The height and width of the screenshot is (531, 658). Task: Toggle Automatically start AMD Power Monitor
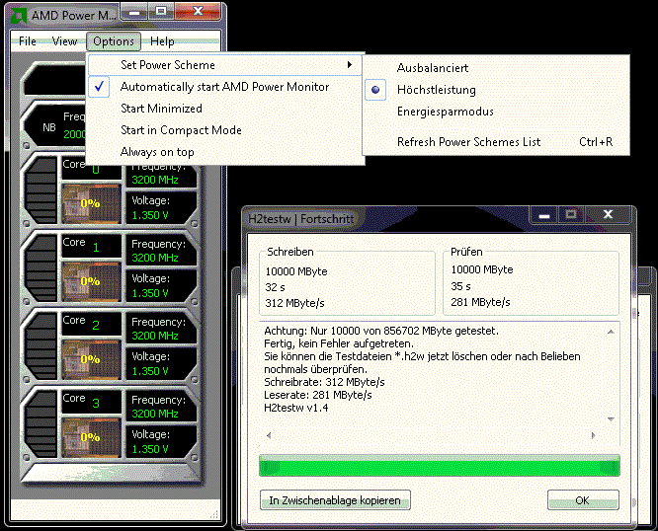(225, 87)
